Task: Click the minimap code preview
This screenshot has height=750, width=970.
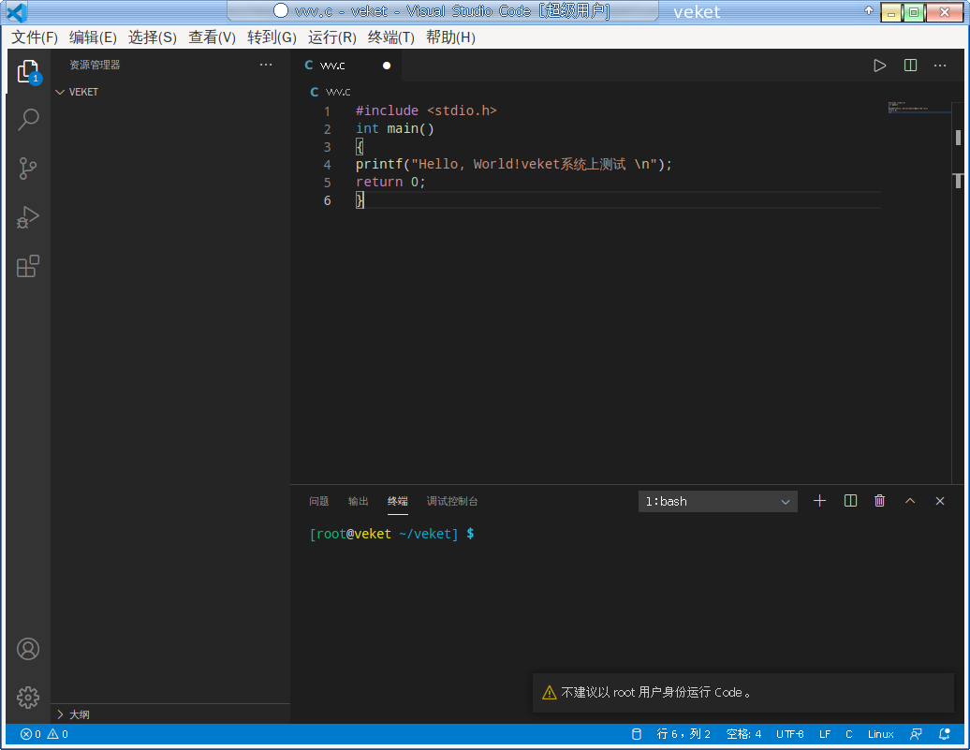Action: [x=919, y=108]
